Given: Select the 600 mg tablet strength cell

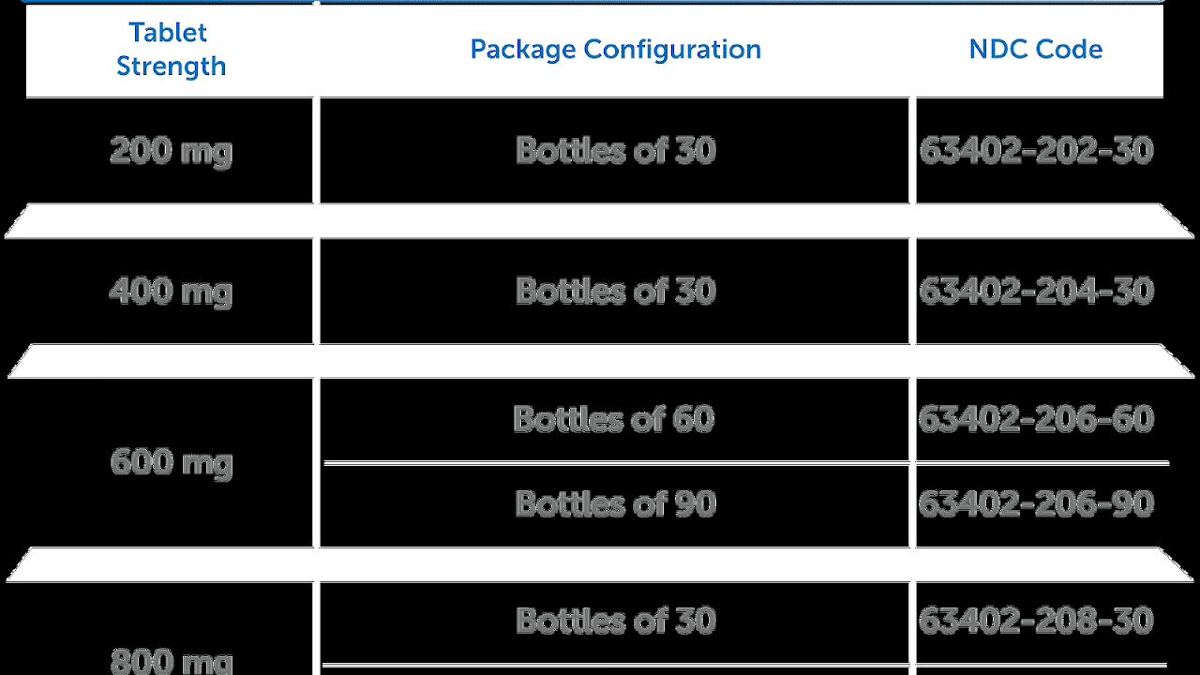Looking at the screenshot, I should pyautogui.click(x=171, y=462).
